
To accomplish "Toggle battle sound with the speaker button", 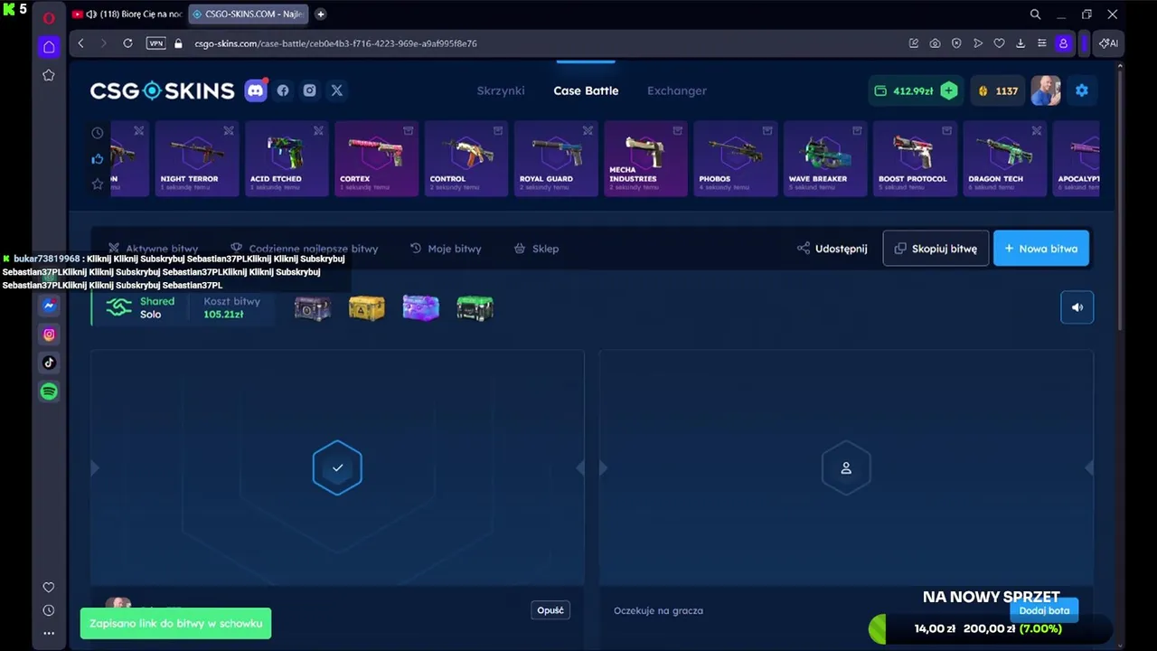I will (1077, 307).
